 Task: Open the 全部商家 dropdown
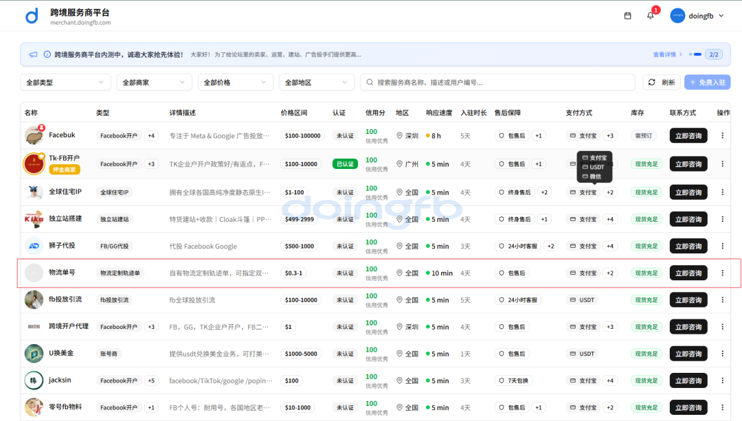(155, 82)
